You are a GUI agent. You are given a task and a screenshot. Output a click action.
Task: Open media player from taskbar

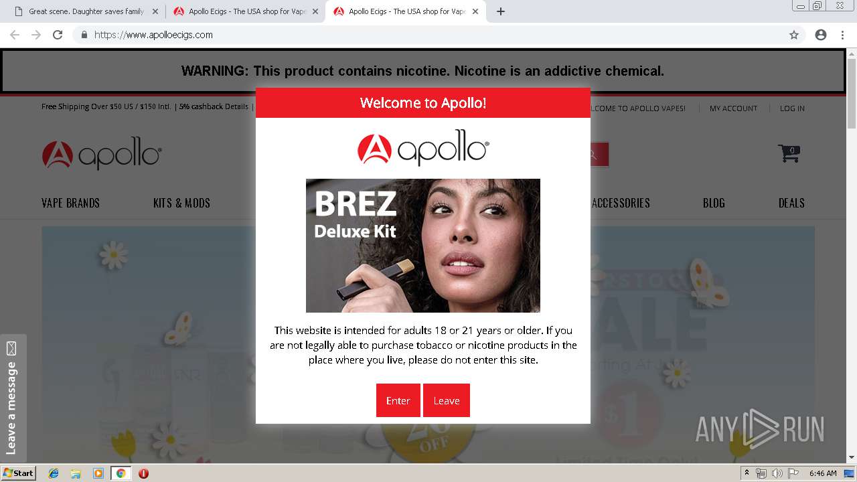pyautogui.click(x=98, y=473)
